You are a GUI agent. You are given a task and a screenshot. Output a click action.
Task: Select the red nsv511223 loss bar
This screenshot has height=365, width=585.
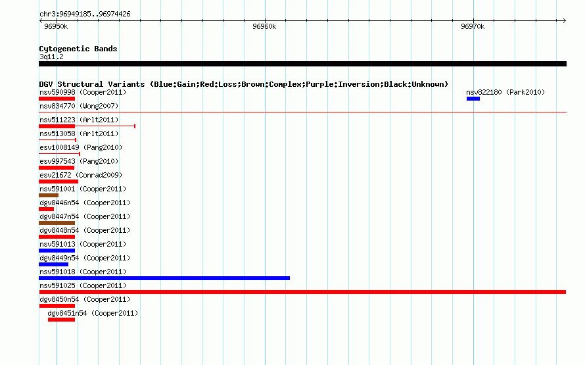tap(57, 126)
